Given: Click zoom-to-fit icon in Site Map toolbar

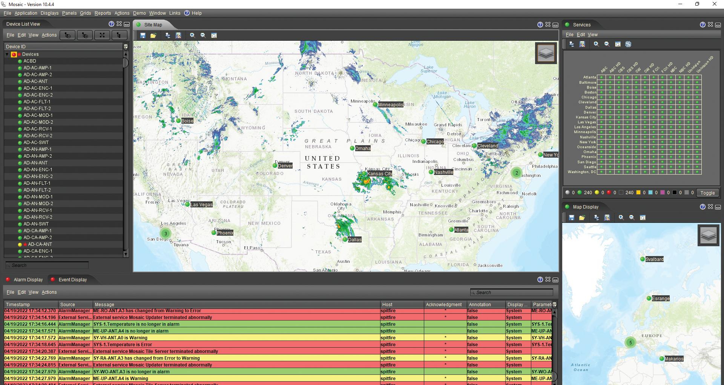Looking at the screenshot, I should (214, 35).
